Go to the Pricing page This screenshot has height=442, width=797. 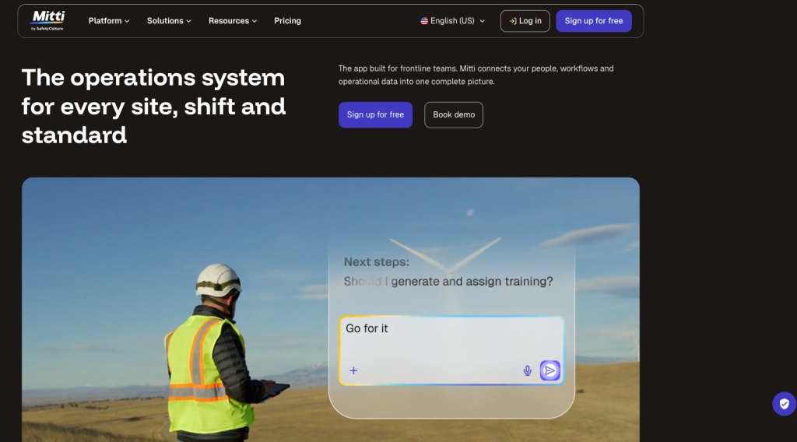tap(287, 21)
